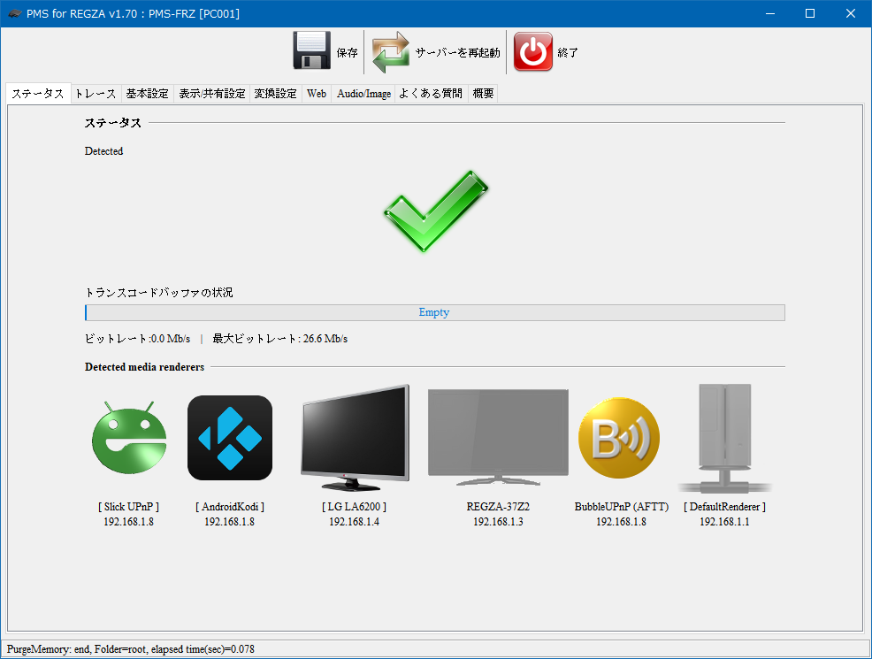Click the floppy disk save icon
Viewport: 872px width, 659px height.
(x=311, y=51)
